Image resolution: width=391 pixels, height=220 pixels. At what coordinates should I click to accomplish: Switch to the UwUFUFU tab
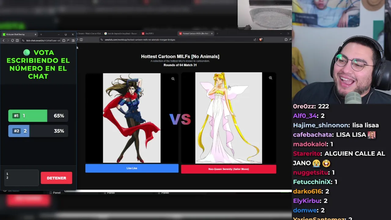point(149,33)
